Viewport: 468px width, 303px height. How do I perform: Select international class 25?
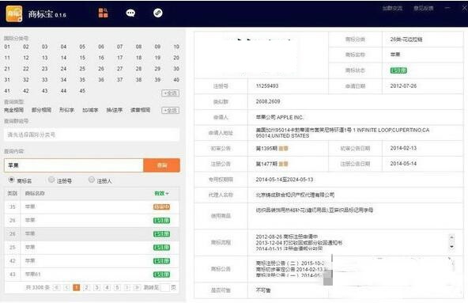tap(82, 69)
